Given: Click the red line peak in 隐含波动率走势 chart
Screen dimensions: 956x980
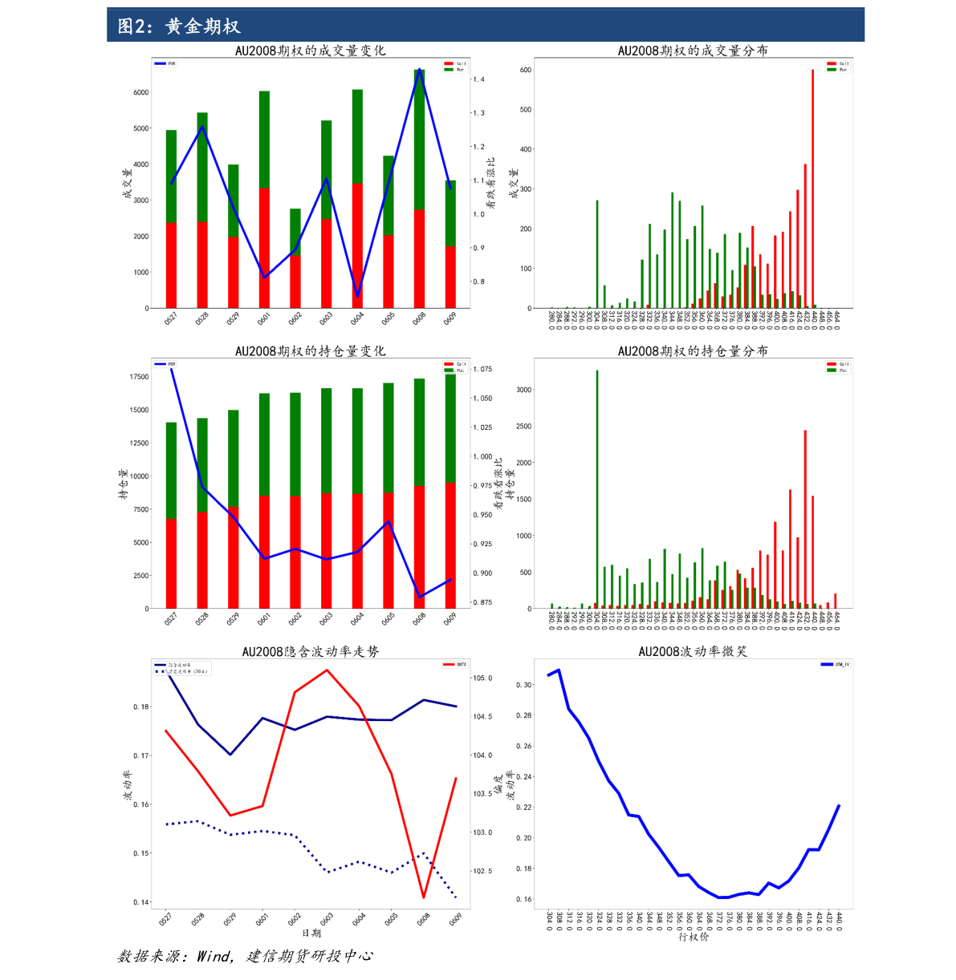Looking at the screenshot, I should (x=327, y=670).
